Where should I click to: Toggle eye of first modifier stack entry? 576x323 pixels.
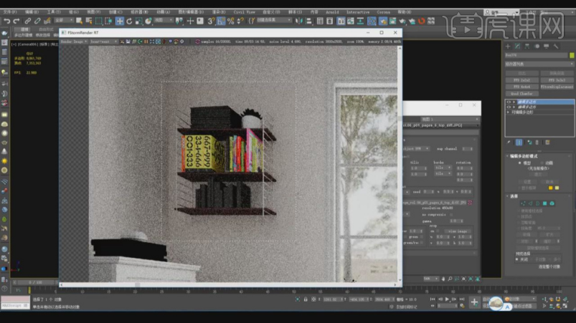[509, 102]
